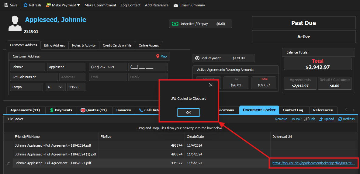Click the Retail / Customer balance box
This screenshot has height=174, width=360.
[x=334, y=83]
